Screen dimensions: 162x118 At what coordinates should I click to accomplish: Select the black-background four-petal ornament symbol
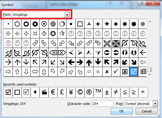click(116, 43)
